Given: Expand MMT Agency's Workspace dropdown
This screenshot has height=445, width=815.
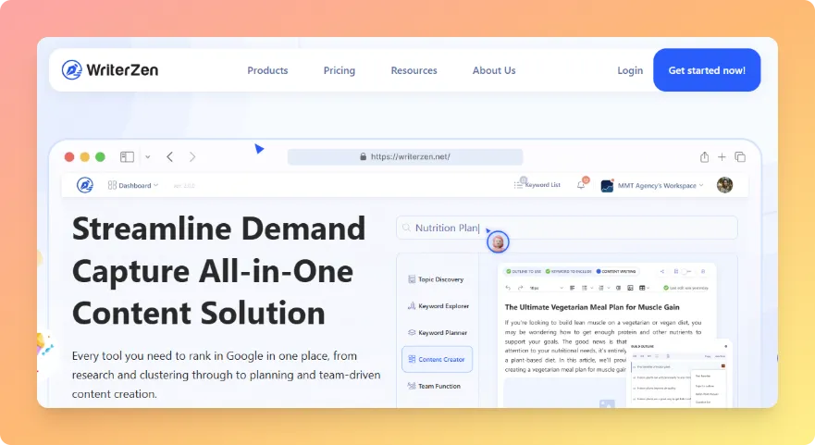Looking at the screenshot, I should click(652, 185).
